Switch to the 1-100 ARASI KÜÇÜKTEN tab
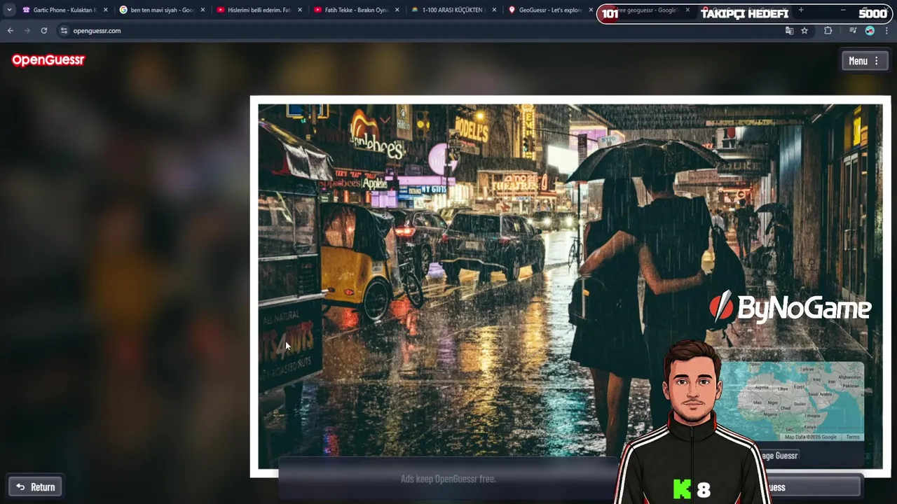The image size is (897, 504). [453, 10]
